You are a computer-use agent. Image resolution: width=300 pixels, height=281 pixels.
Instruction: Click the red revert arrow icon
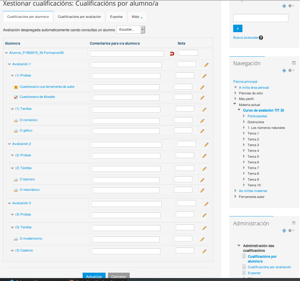(172, 54)
